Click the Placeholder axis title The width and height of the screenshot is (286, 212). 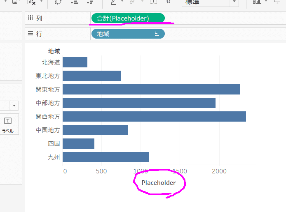pyautogui.click(x=159, y=183)
